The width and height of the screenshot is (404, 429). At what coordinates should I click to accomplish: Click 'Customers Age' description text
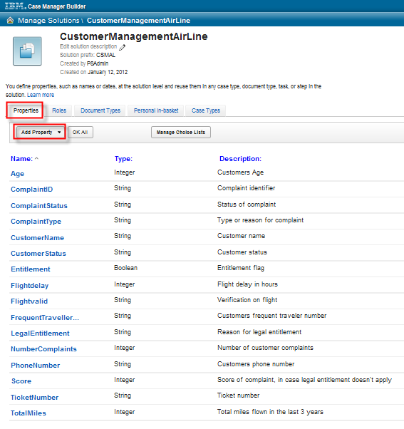[x=240, y=172]
